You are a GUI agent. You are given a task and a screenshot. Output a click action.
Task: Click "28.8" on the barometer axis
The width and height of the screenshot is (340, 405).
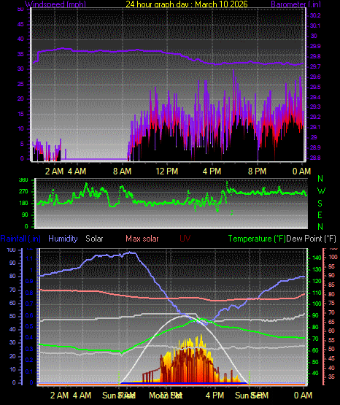(315, 158)
